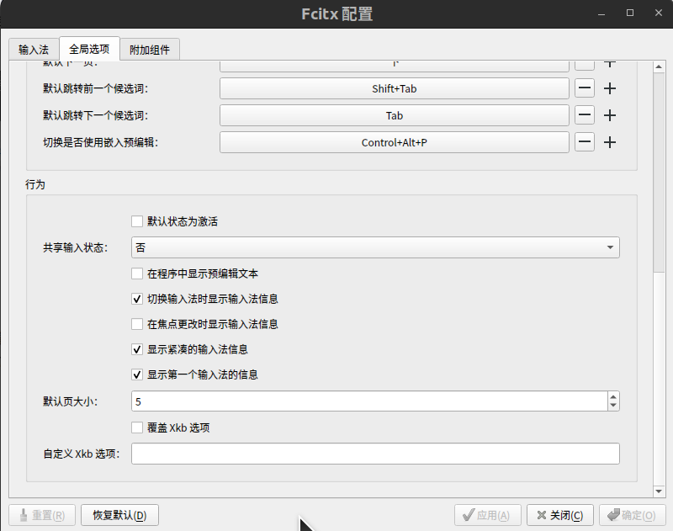Viewport: 673px width, 531px height.
Task: Maximize the Fcitx 配置 window
Action: tap(629, 13)
